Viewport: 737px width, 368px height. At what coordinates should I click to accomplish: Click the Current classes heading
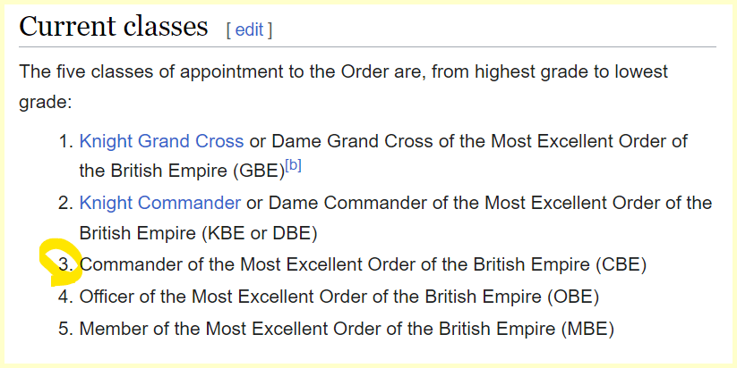pyautogui.click(x=114, y=27)
